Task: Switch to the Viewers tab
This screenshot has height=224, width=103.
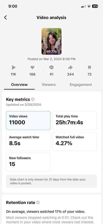Action: [x=49, y=84]
